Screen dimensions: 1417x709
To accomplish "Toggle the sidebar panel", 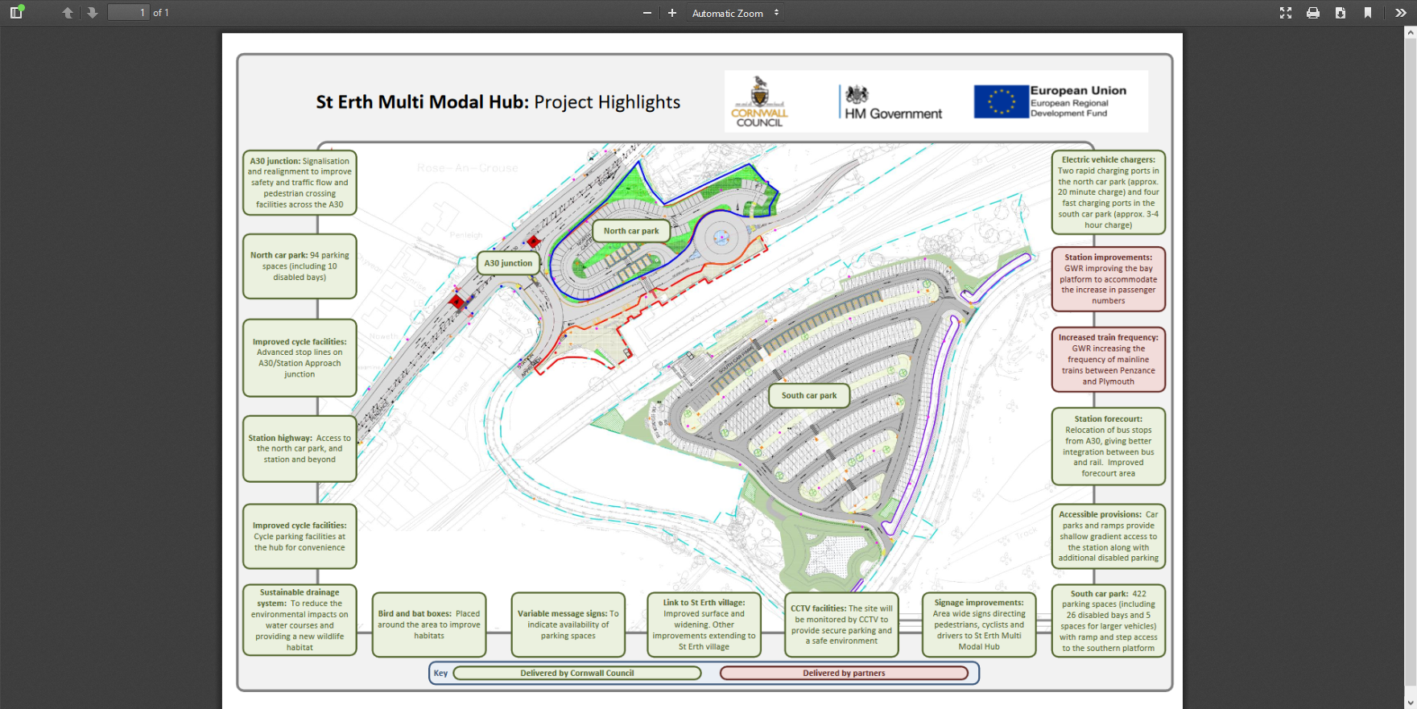I will coord(16,13).
